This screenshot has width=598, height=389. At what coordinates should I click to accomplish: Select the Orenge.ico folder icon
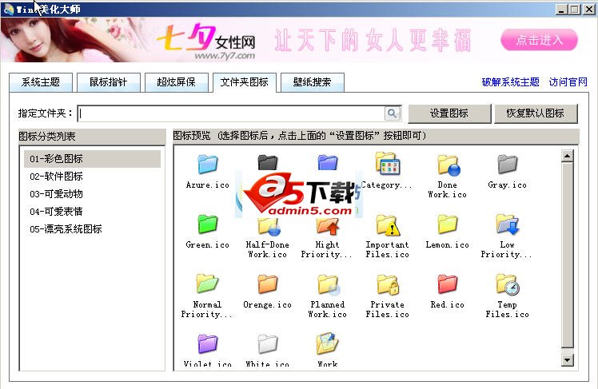coord(267,284)
